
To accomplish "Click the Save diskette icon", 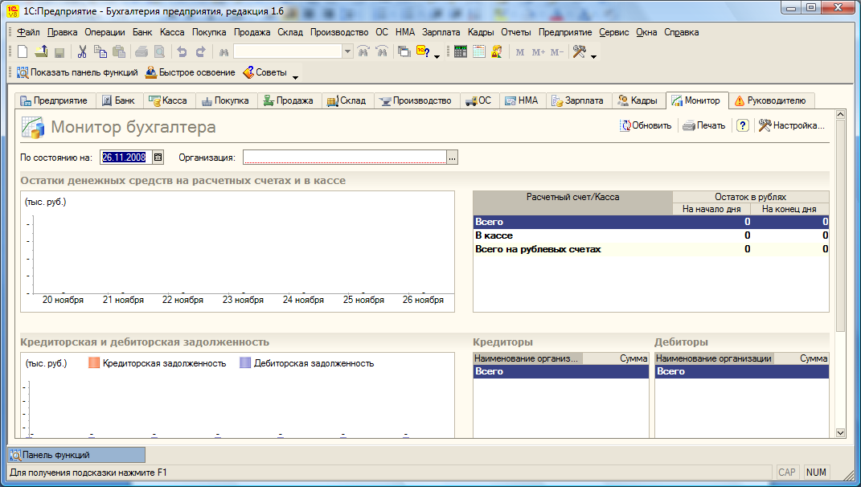I will click(x=59, y=51).
